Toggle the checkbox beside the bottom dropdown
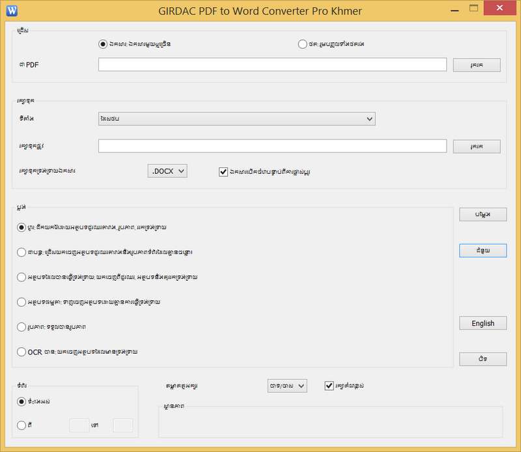This screenshot has width=521, height=452. pyautogui.click(x=329, y=386)
